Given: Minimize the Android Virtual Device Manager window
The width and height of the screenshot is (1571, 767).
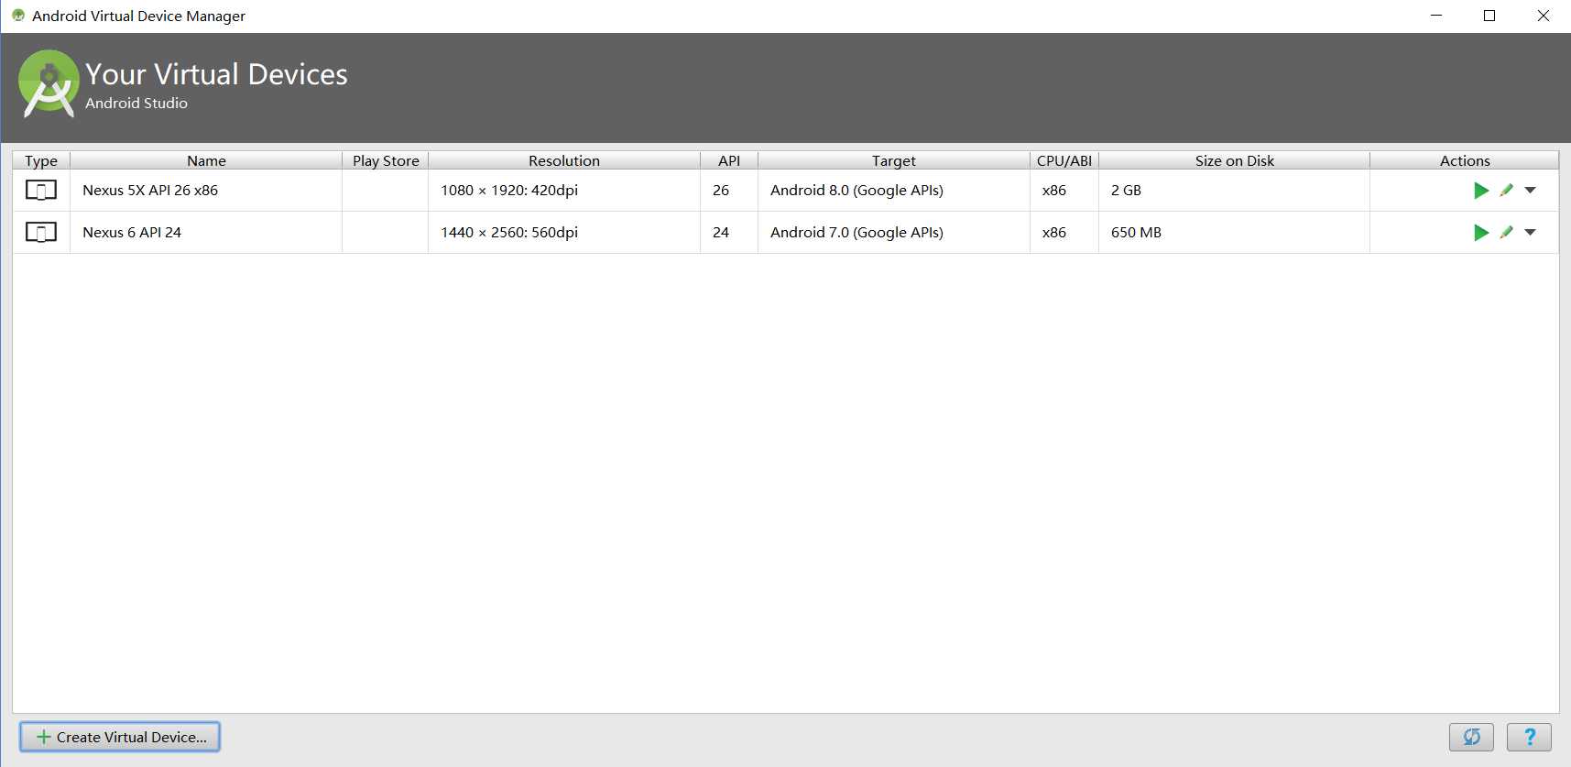Looking at the screenshot, I should (1436, 16).
